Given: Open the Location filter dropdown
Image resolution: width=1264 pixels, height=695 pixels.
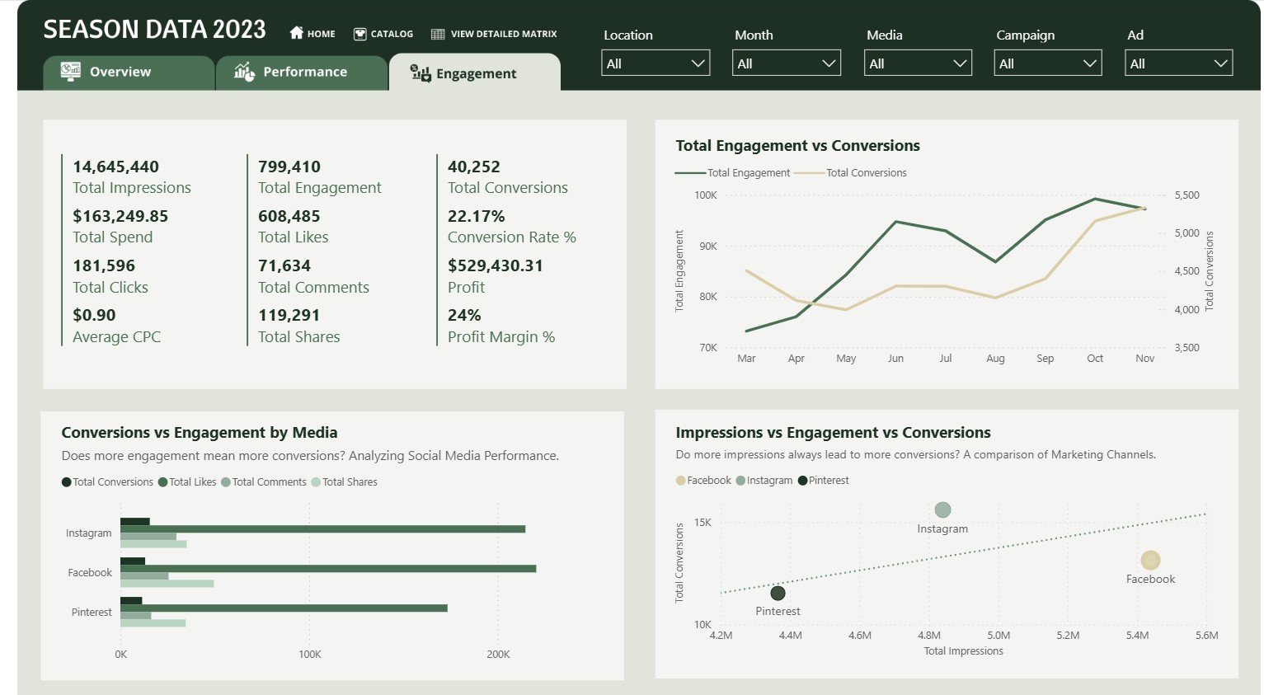Looking at the screenshot, I should pyautogui.click(x=655, y=63).
